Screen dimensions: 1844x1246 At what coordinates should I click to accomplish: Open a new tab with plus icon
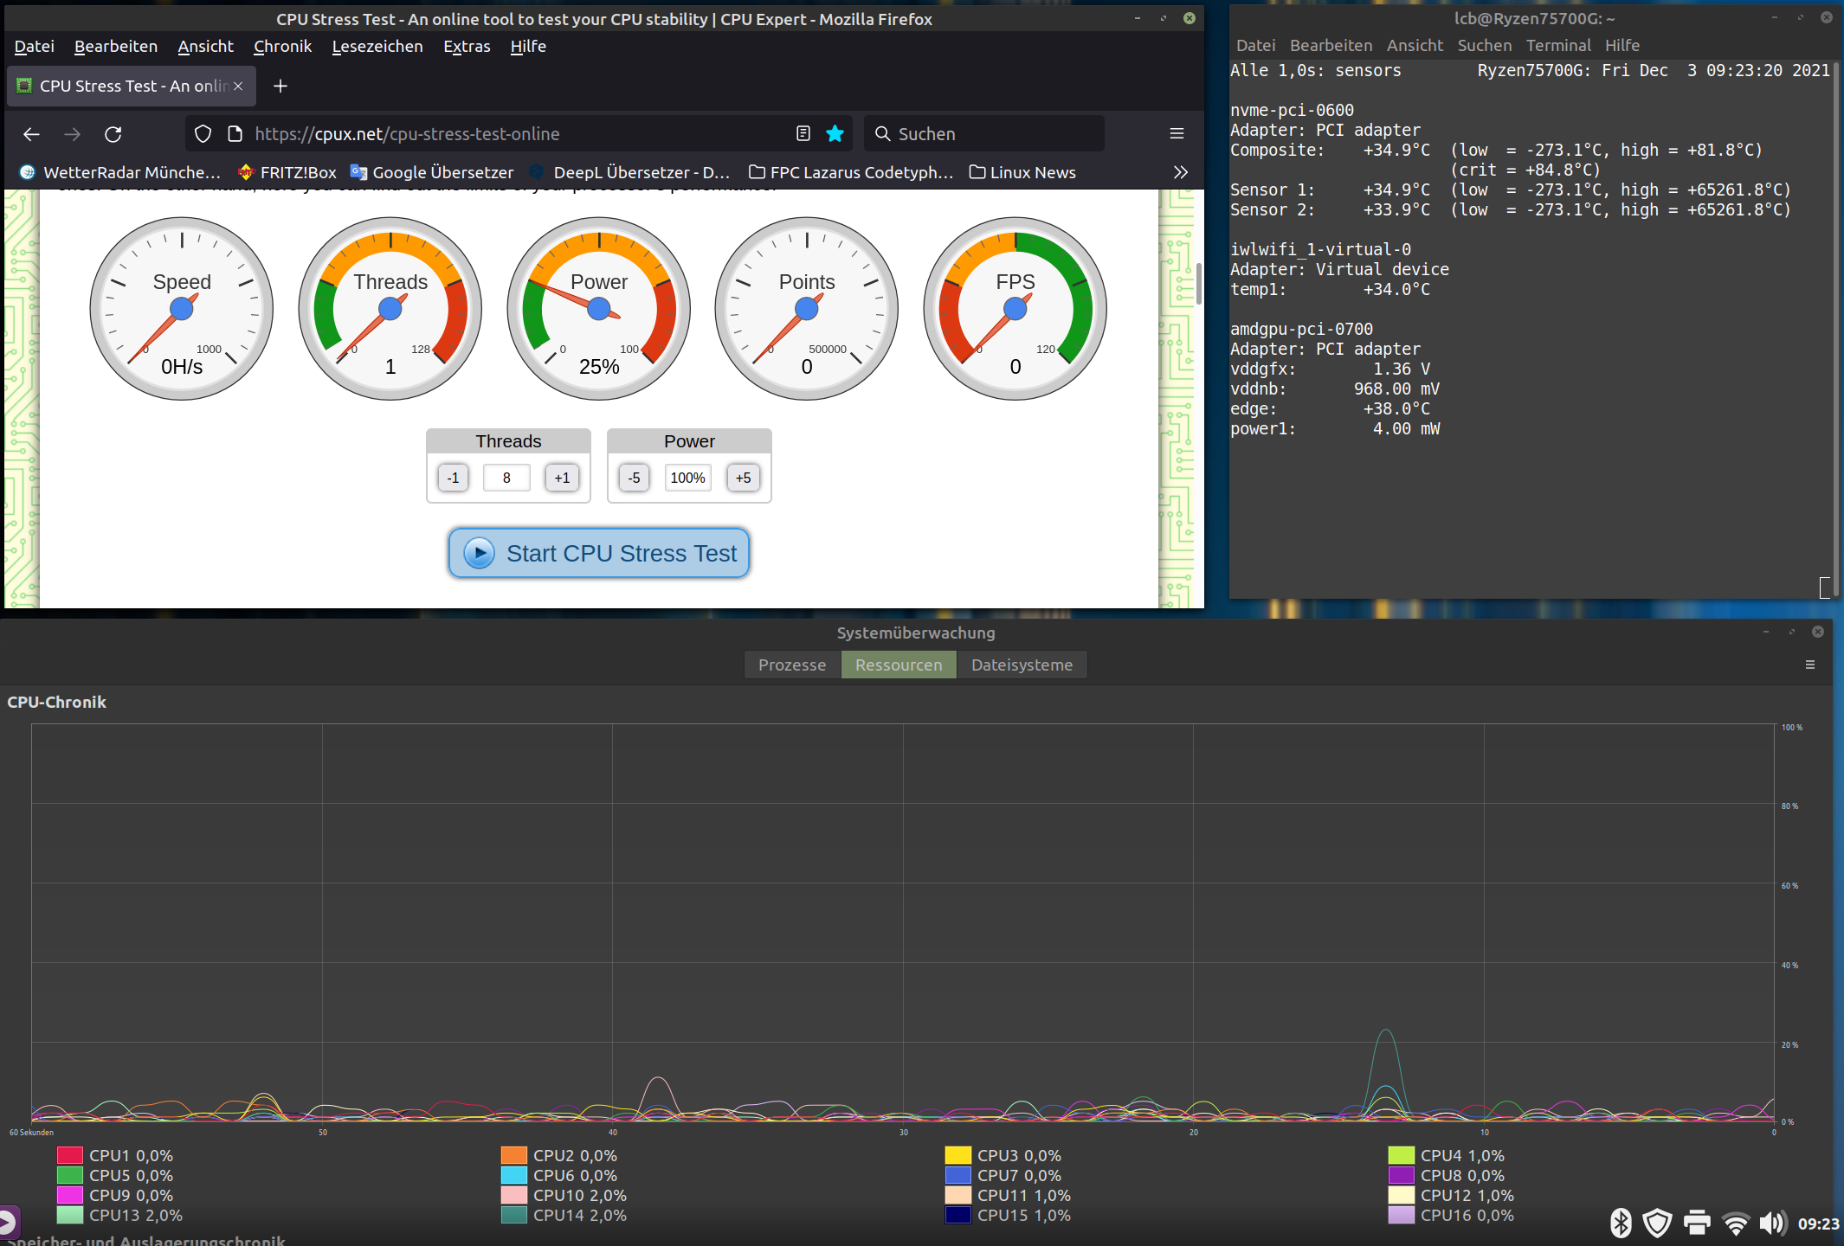[280, 86]
